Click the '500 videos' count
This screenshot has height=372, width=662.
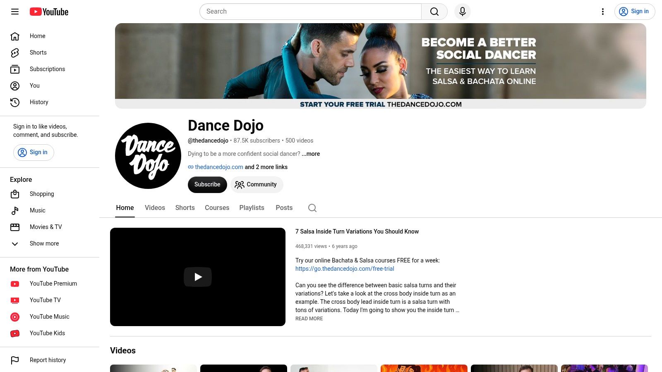click(299, 141)
